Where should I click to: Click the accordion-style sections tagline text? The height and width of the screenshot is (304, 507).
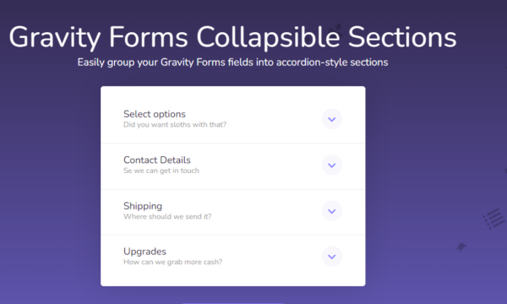pos(232,62)
